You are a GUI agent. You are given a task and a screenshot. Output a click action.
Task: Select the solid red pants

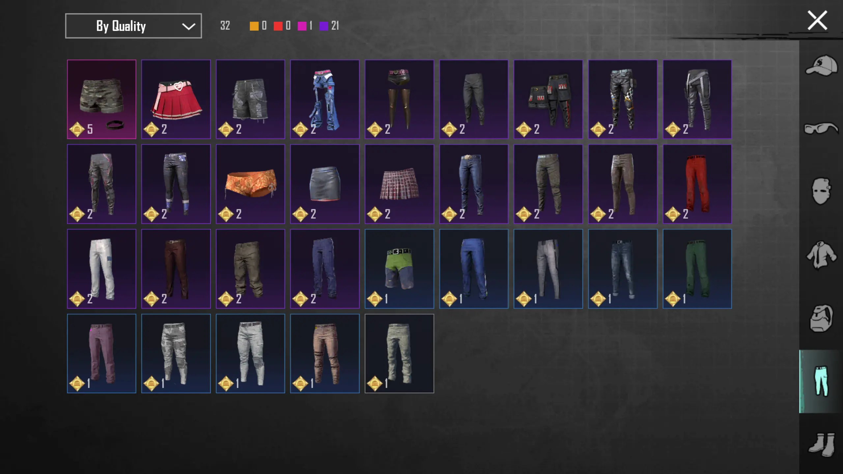pyautogui.click(x=697, y=184)
